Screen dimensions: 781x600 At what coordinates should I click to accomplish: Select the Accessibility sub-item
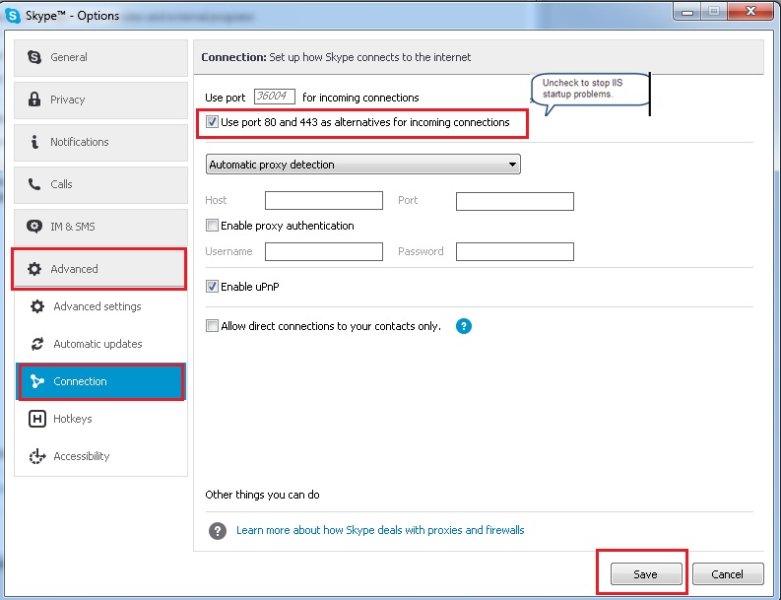click(x=101, y=456)
